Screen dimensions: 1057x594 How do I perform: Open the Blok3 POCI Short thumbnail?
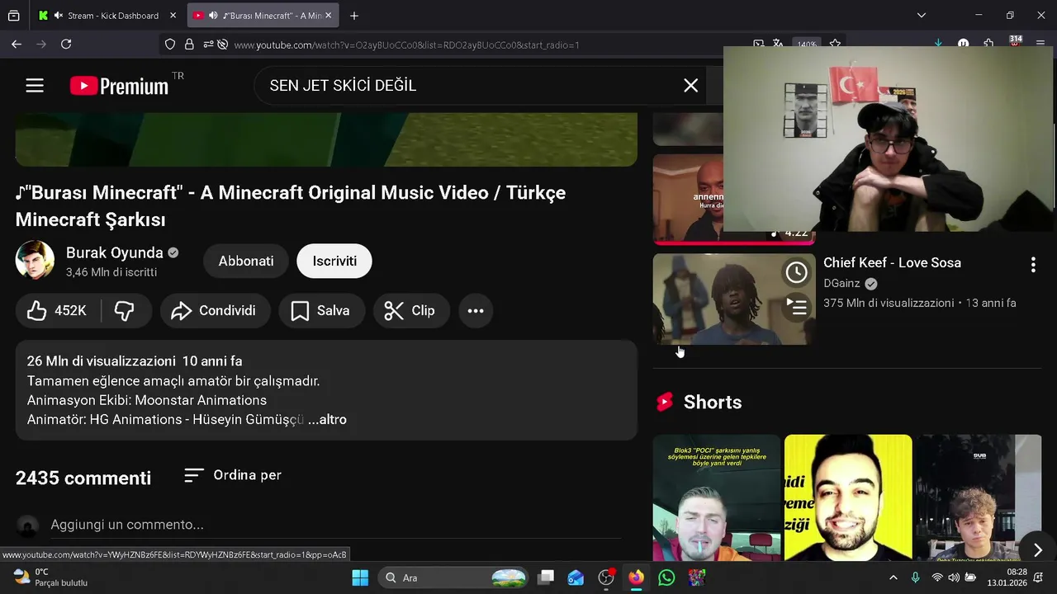(x=717, y=497)
